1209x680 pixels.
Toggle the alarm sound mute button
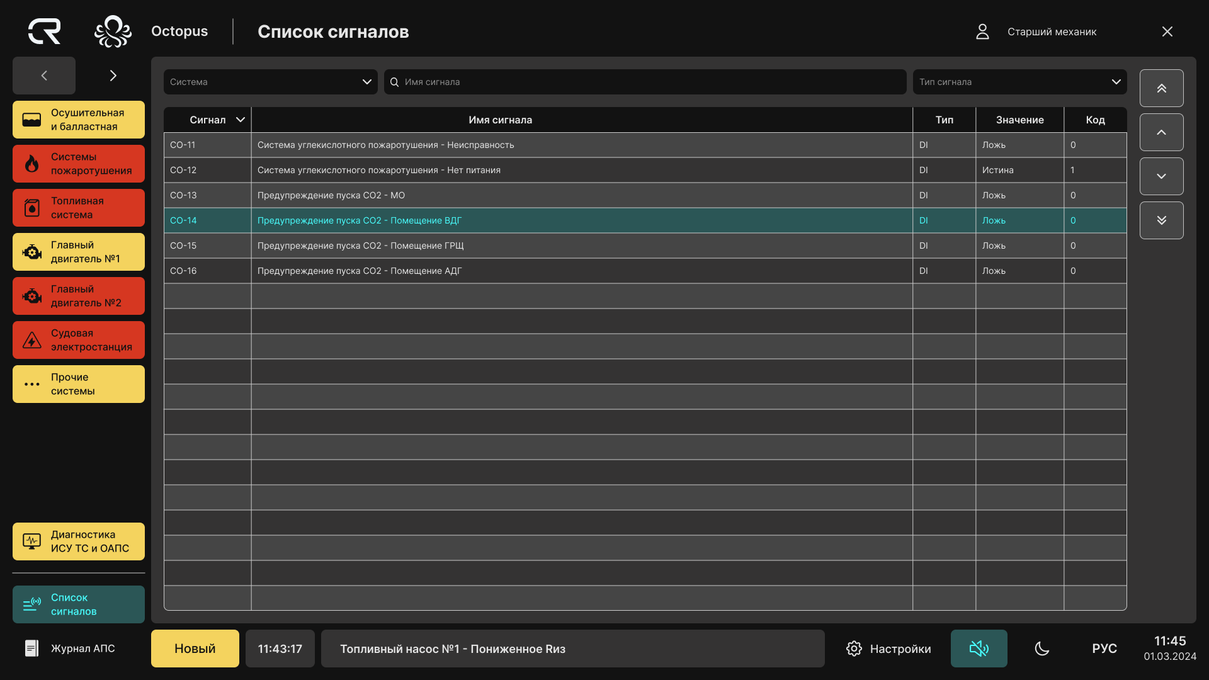point(979,649)
